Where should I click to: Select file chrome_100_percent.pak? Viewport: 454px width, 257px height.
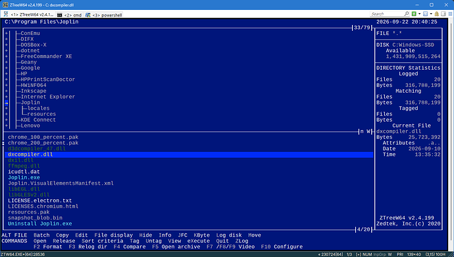pyautogui.click(x=43, y=137)
